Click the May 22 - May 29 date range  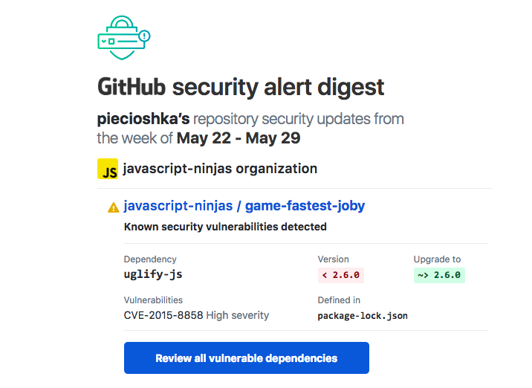point(239,138)
